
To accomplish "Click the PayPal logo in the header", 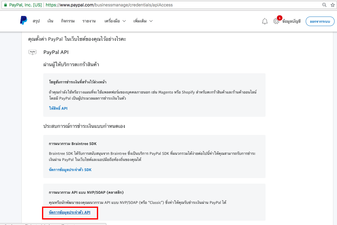I will pyautogui.click(x=24, y=21).
